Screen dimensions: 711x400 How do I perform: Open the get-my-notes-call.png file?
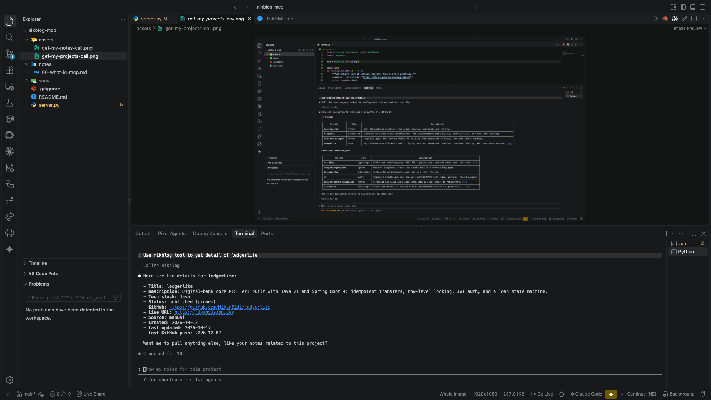(67, 48)
